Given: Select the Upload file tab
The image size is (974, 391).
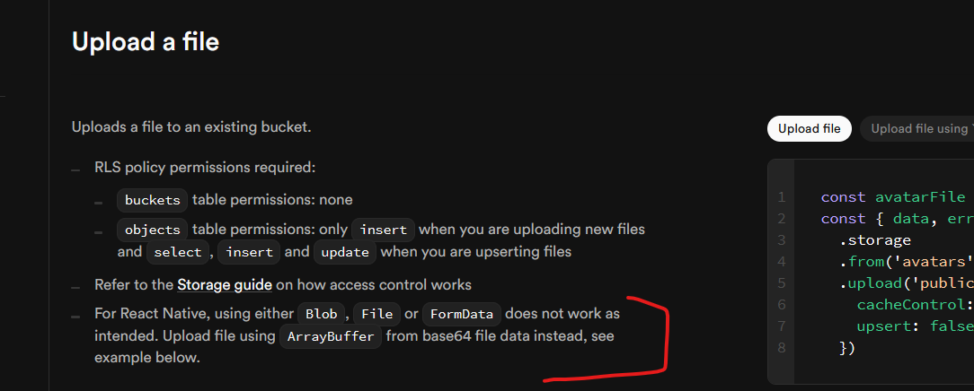Looking at the screenshot, I should click(809, 129).
